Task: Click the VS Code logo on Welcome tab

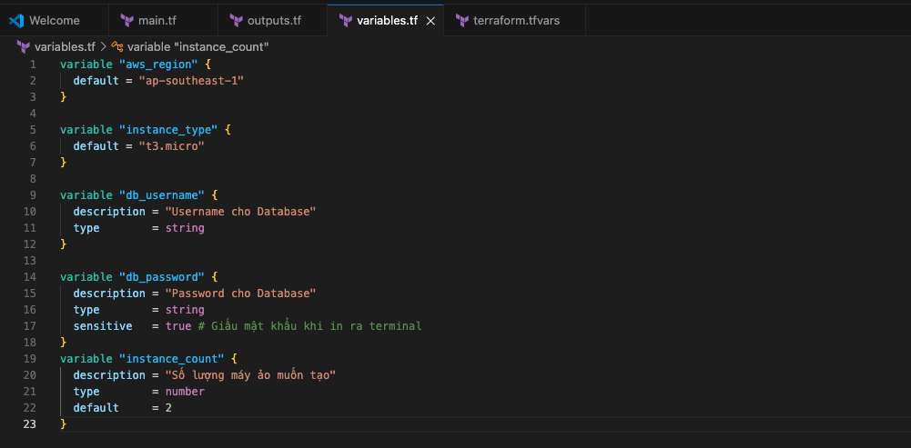Action: click(16, 20)
